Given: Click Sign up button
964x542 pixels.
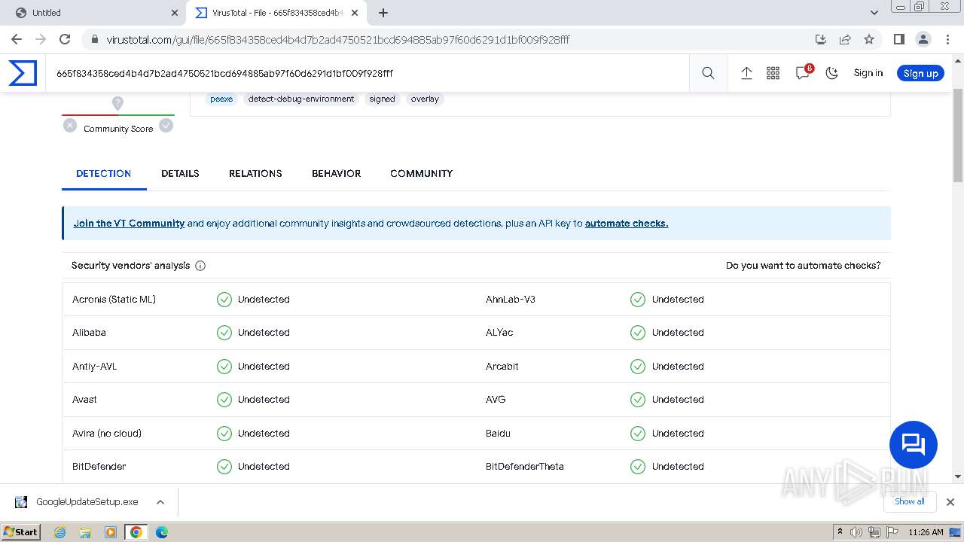Looking at the screenshot, I should (x=920, y=73).
